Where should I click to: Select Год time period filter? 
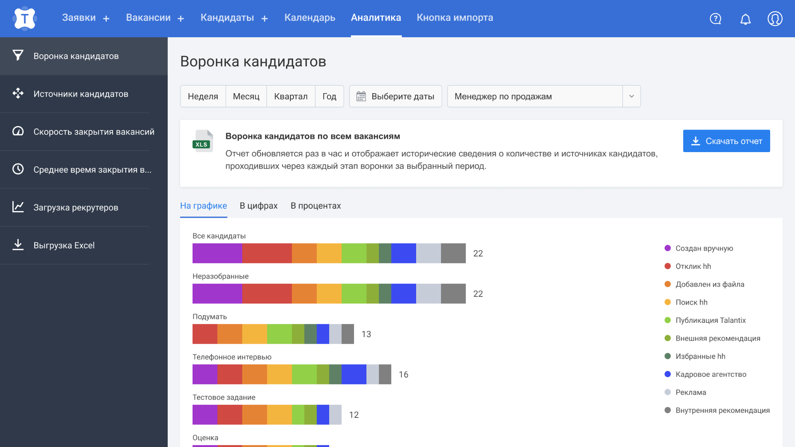tap(328, 97)
